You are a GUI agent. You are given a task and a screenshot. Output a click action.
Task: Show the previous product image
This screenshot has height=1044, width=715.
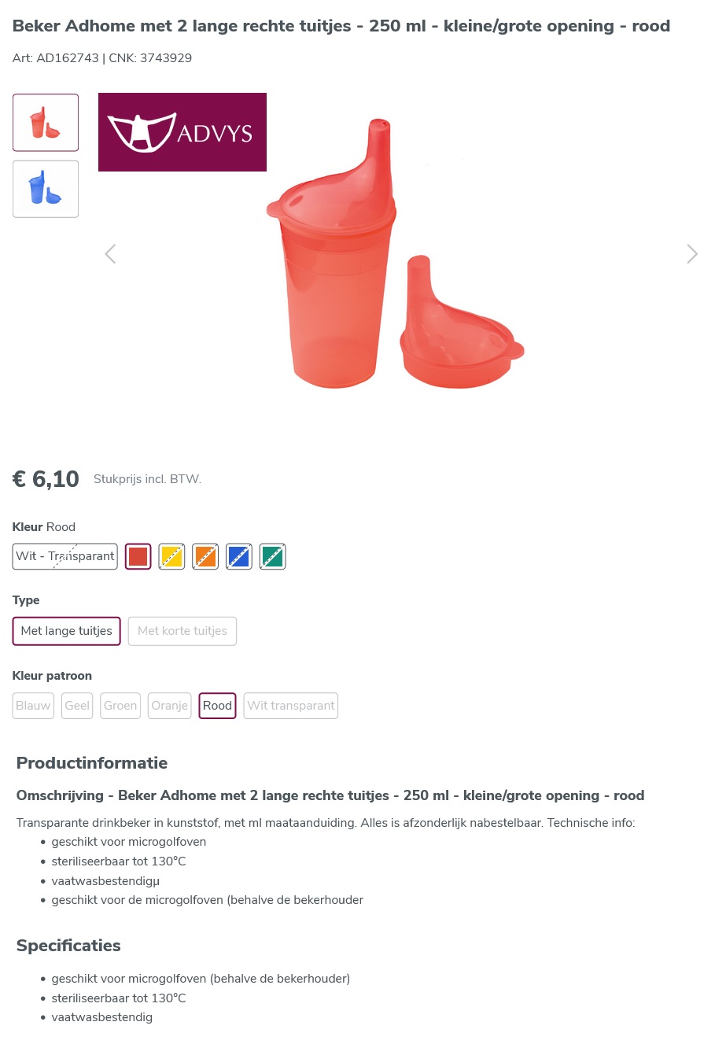tap(110, 254)
